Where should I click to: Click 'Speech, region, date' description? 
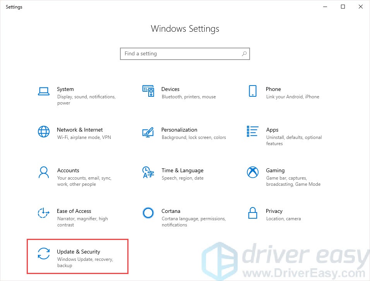183,178
